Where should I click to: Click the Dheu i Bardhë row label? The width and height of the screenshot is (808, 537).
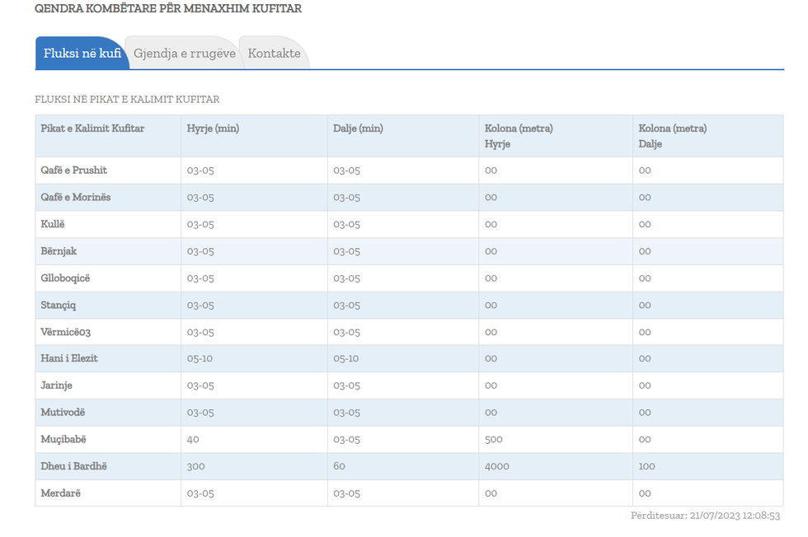(74, 466)
